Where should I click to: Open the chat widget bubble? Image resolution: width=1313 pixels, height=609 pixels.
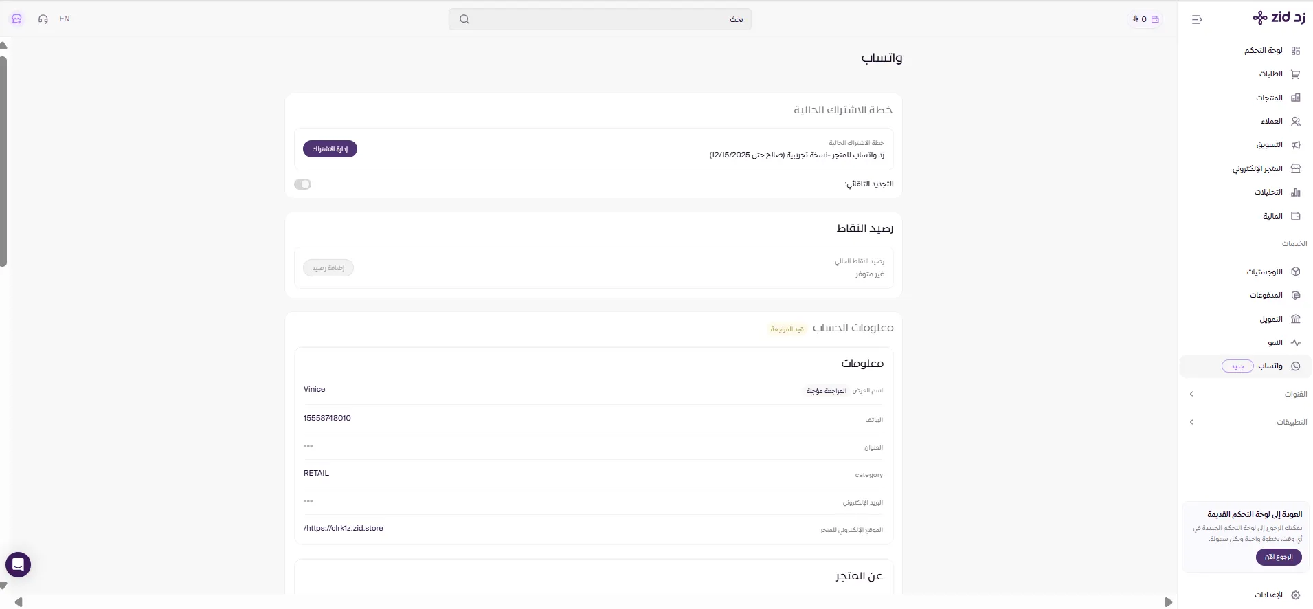(19, 565)
